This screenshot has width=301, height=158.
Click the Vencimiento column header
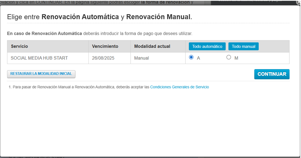pos(110,46)
